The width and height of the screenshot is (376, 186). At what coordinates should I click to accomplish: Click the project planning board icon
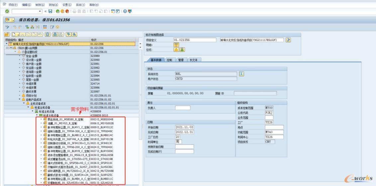click(45, 27)
